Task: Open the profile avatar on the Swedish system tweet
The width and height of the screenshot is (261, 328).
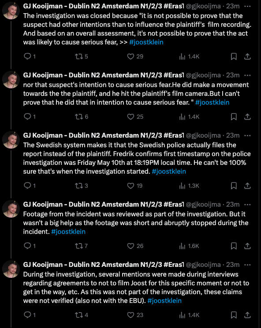Action: (11, 140)
